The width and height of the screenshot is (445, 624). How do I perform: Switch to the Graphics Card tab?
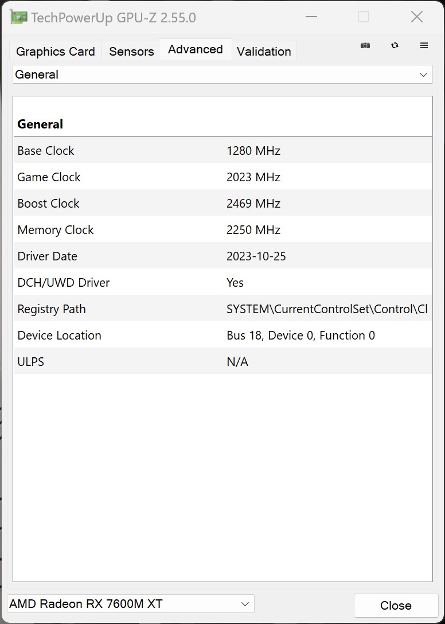[x=56, y=52]
